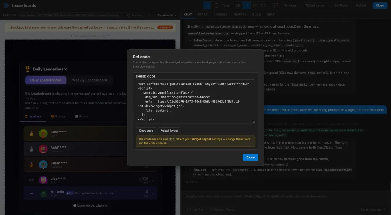Open Widget Layout in the top toolbar

[315, 5]
